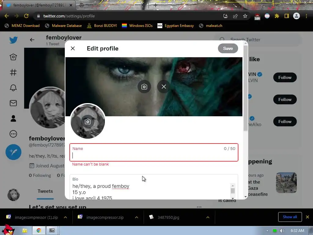The image size is (313, 235).
Task: Open downloaded 3487950.jpg file
Action: pos(168,217)
